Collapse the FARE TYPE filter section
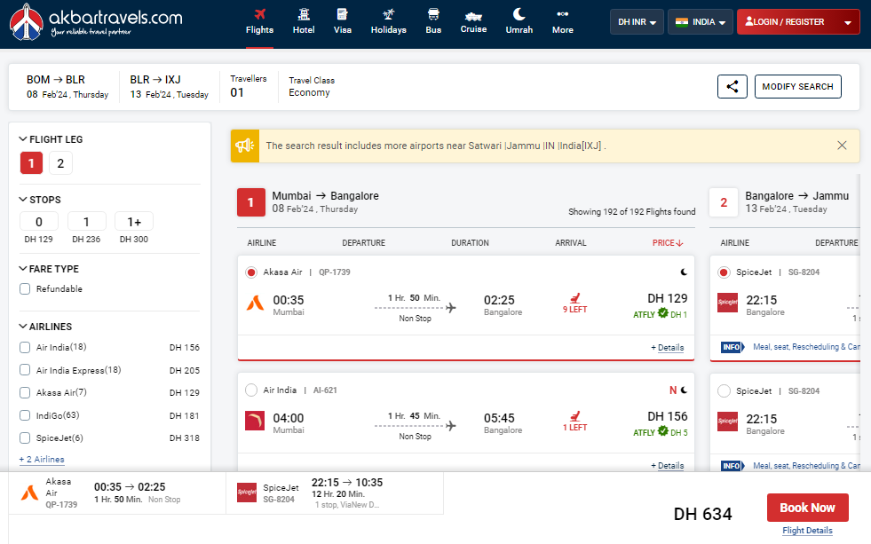 (x=23, y=269)
